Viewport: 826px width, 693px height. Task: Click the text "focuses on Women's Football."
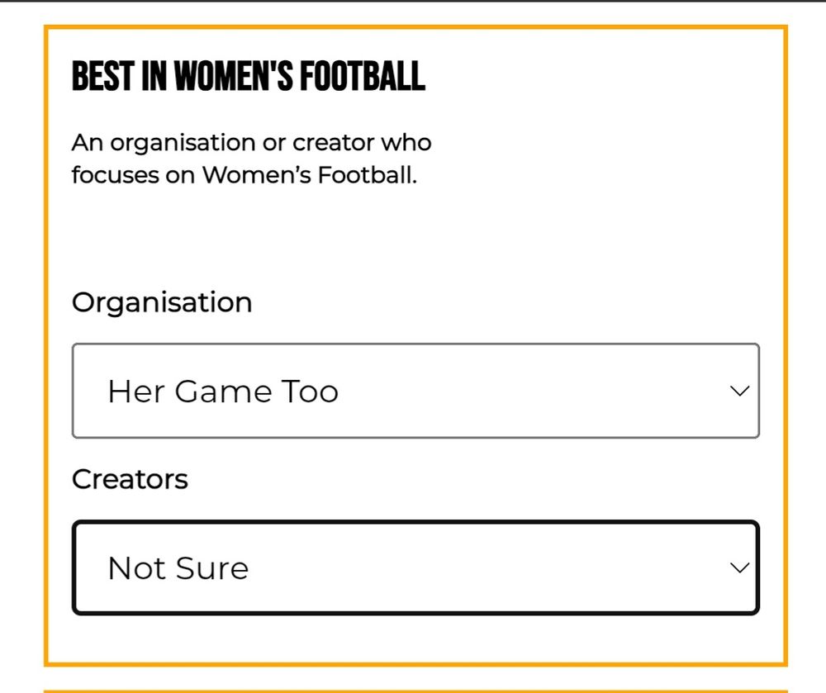[x=244, y=175]
